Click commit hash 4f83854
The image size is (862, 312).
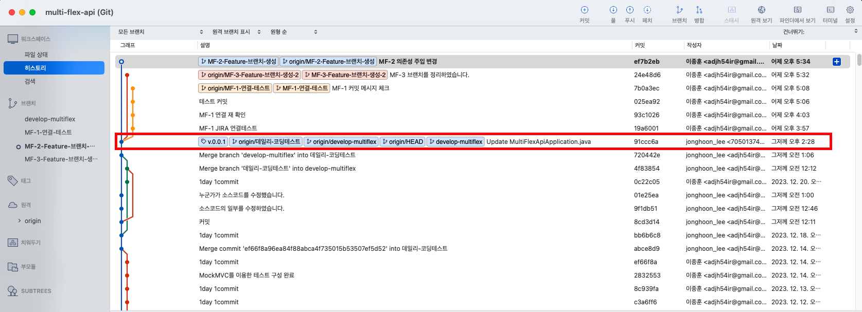click(x=647, y=169)
